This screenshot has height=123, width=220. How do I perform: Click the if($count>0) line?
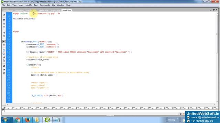[34, 65]
